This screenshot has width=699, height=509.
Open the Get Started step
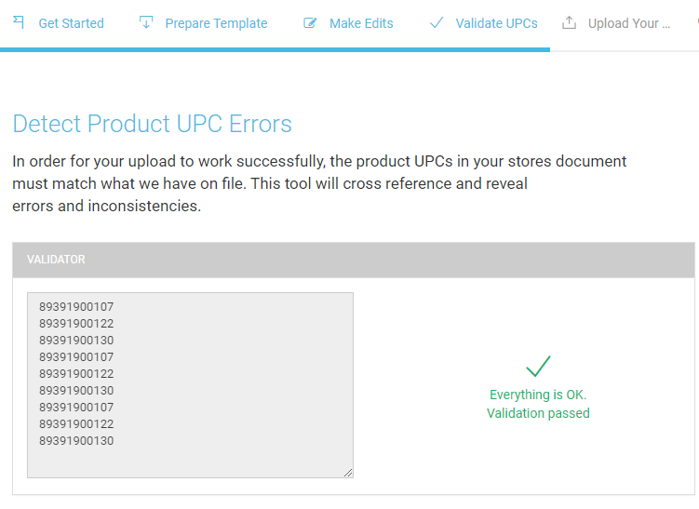(72, 23)
